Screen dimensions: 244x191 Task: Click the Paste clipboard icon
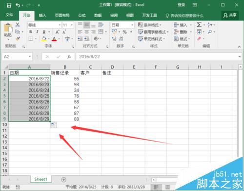(8, 28)
